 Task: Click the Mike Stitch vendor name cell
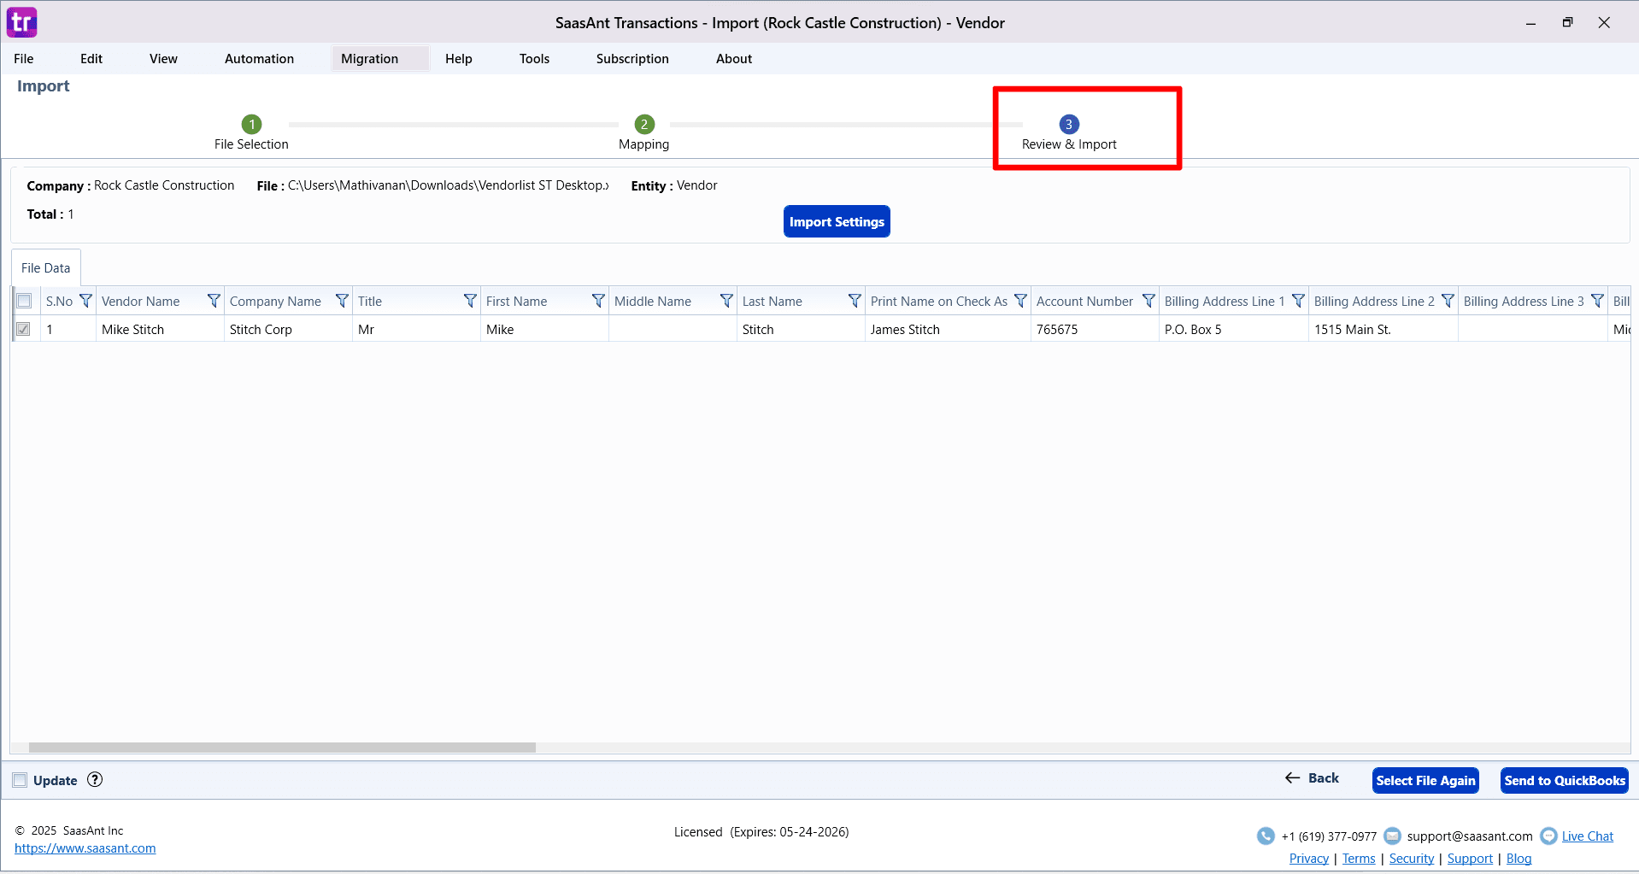click(160, 329)
